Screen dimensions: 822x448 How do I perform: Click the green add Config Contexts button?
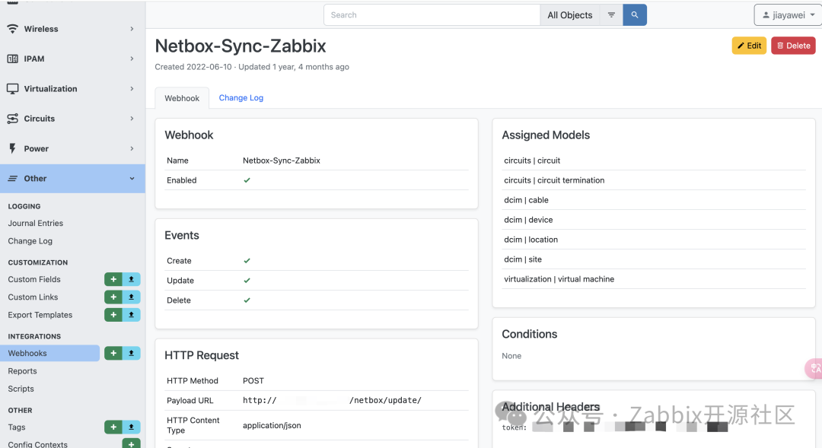click(x=131, y=444)
